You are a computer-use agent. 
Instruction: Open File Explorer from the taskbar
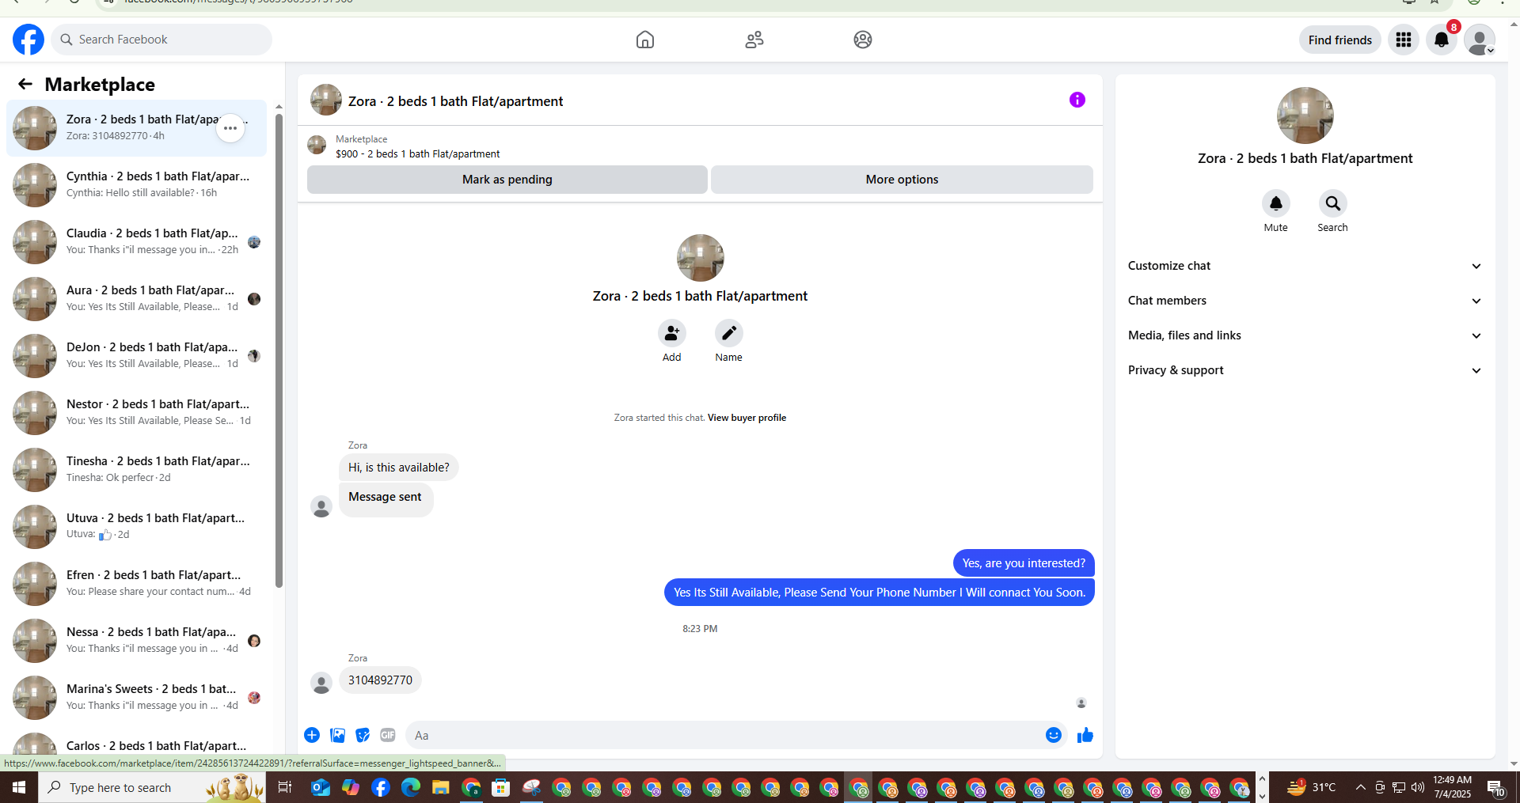[x=440, y=787]
